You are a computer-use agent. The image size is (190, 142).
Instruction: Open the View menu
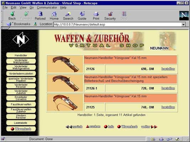23,7
